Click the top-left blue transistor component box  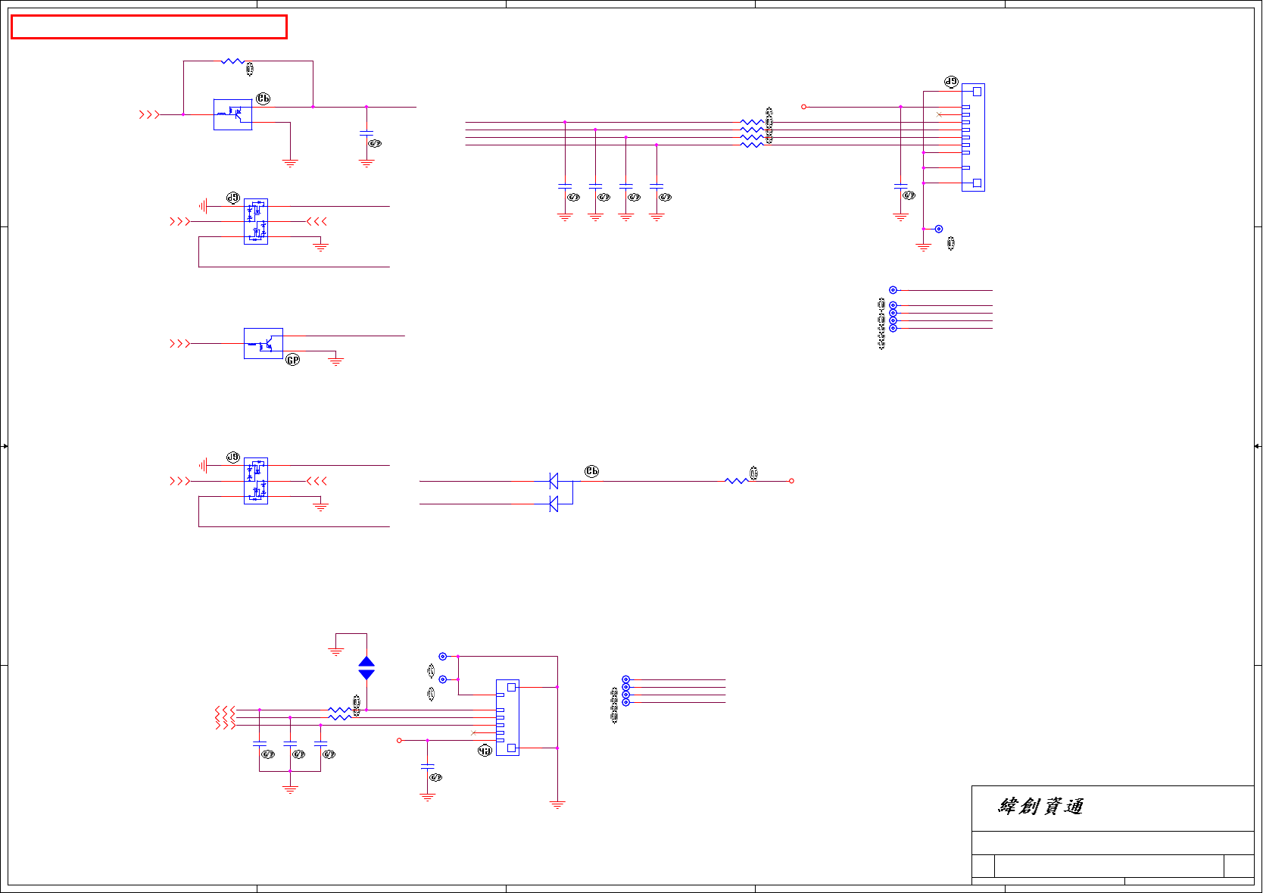pyautogui.click(x=232, y=114)
